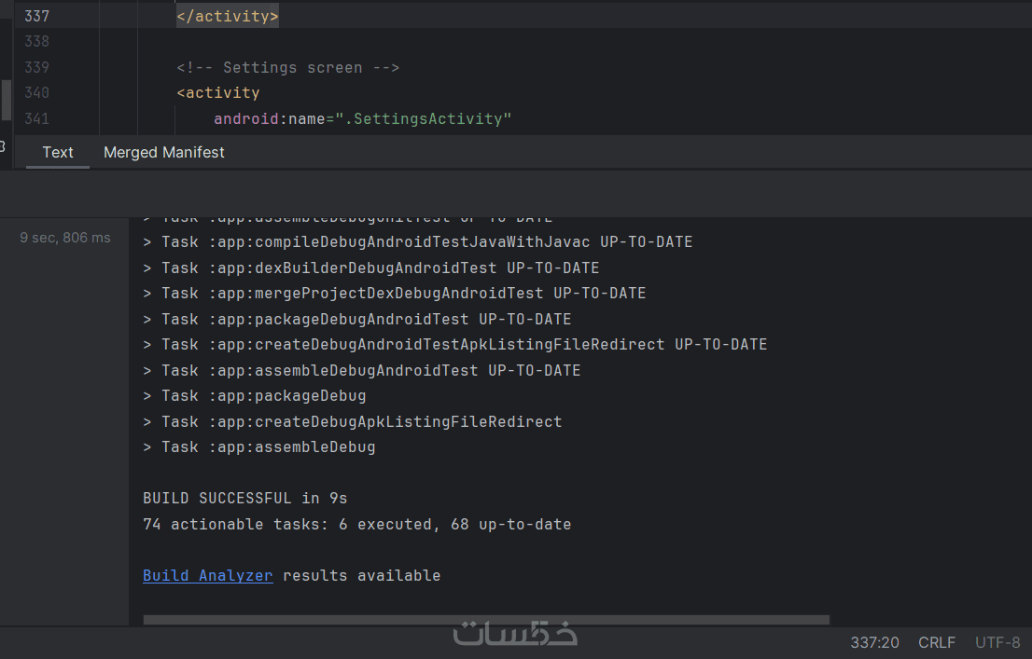Place cursor on the closing </activity> tag
The height and width of the screenshot is (659, 1032).
pyautogui.click(x=228, y=17)
